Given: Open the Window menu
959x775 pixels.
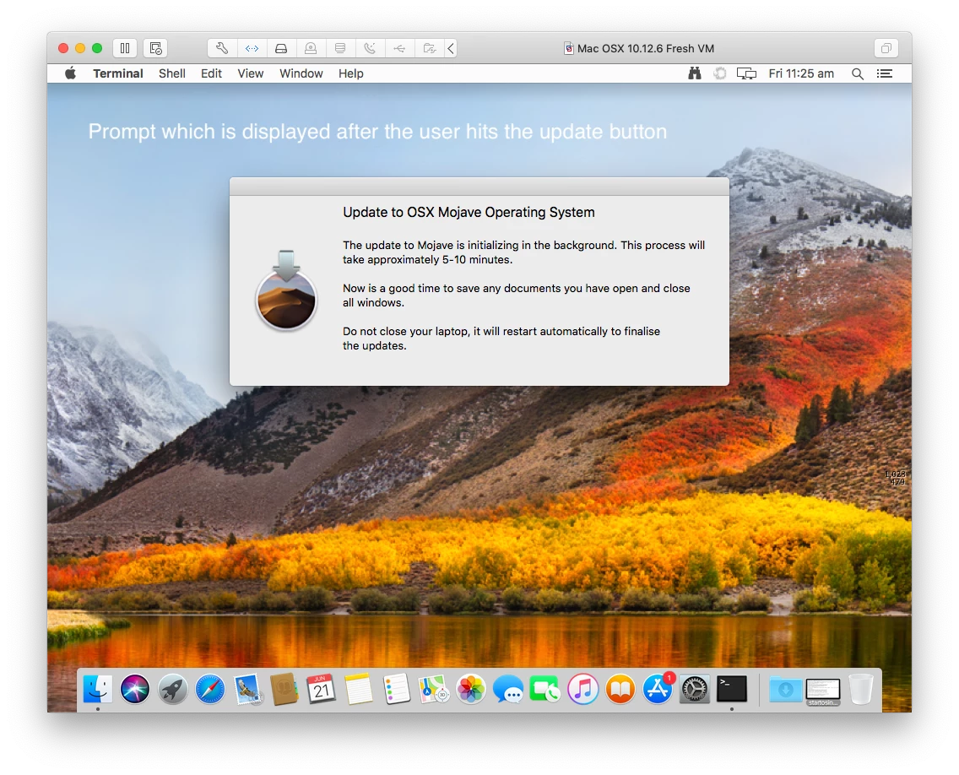Looking at the screenshot, I should [301, 73].
